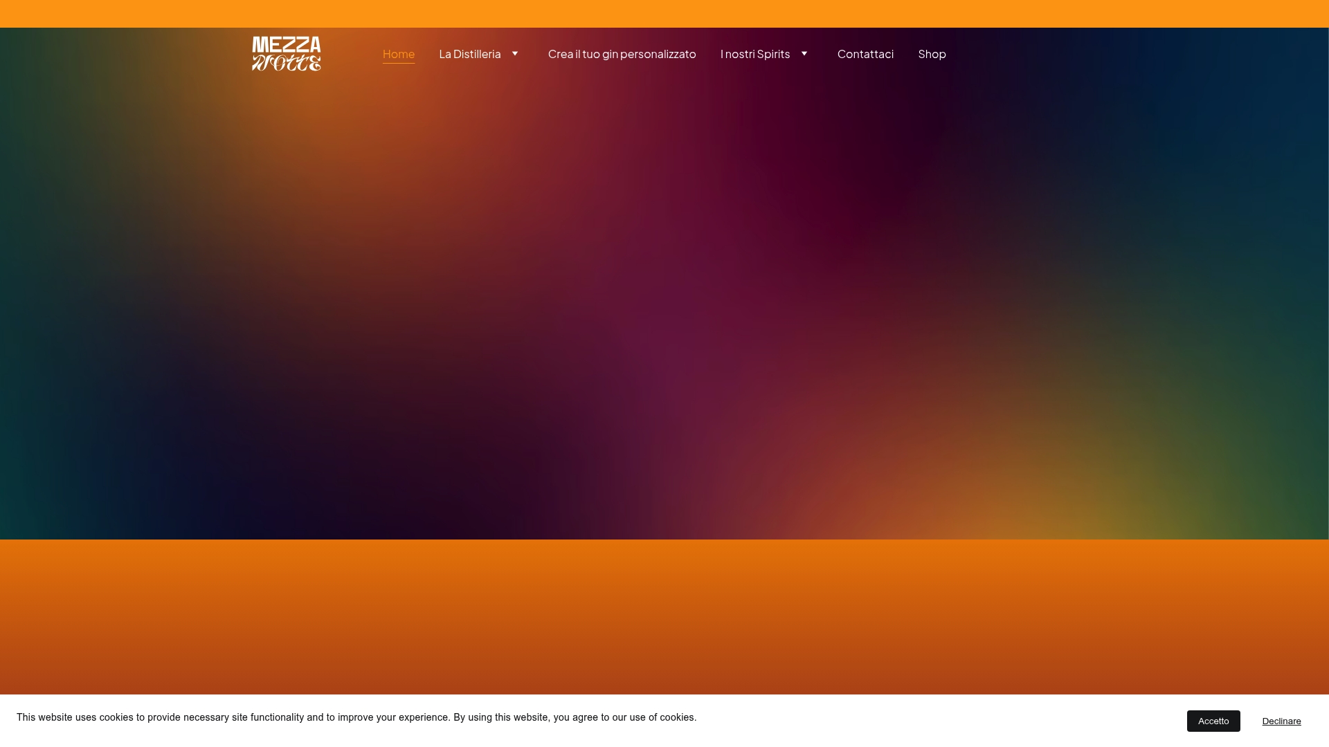This screenshot has height=747, width=1329.
Task: Click the orange announcement bar at top
Action: click(x=664, y=13)
